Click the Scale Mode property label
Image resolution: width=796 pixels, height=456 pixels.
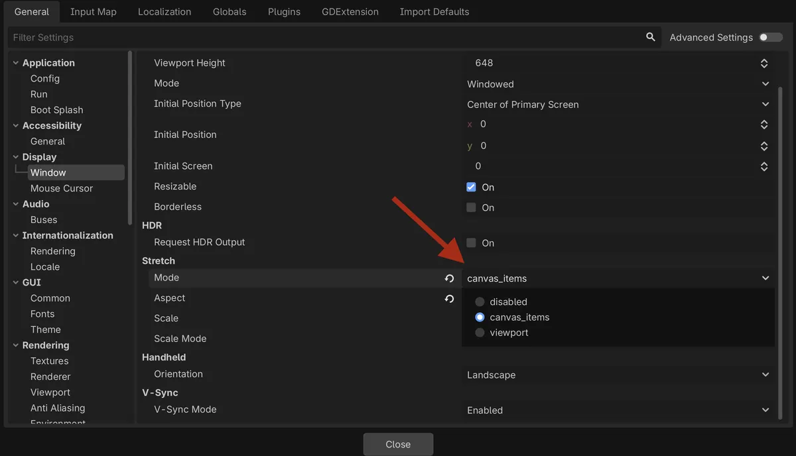tap(180, 339)
